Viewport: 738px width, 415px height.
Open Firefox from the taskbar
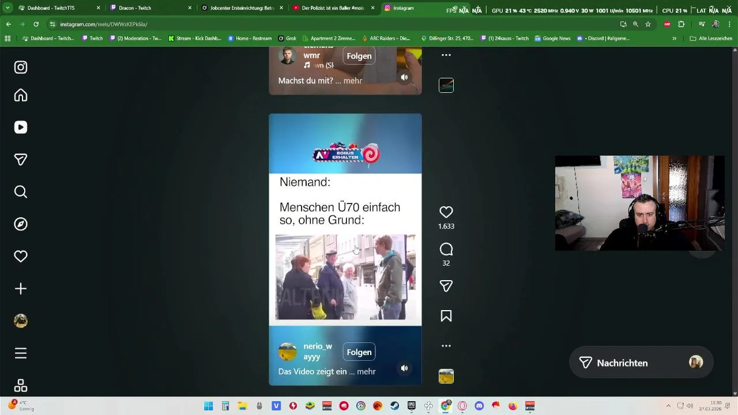[513, 406]
